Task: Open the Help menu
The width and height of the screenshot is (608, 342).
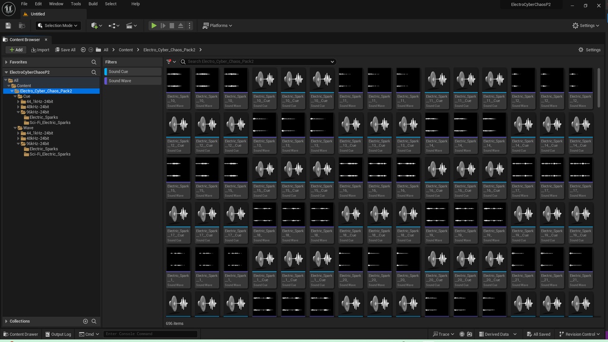Action: (135, 4)
